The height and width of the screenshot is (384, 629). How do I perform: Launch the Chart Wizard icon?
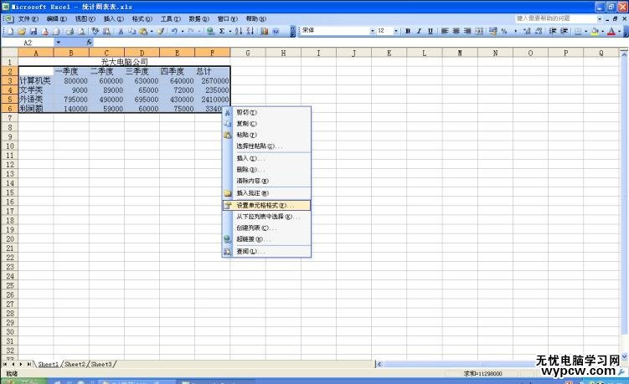click(x=264, y=31)
